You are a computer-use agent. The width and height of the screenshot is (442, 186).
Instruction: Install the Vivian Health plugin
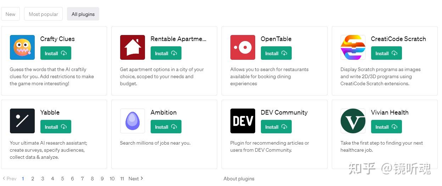(386, 127)
